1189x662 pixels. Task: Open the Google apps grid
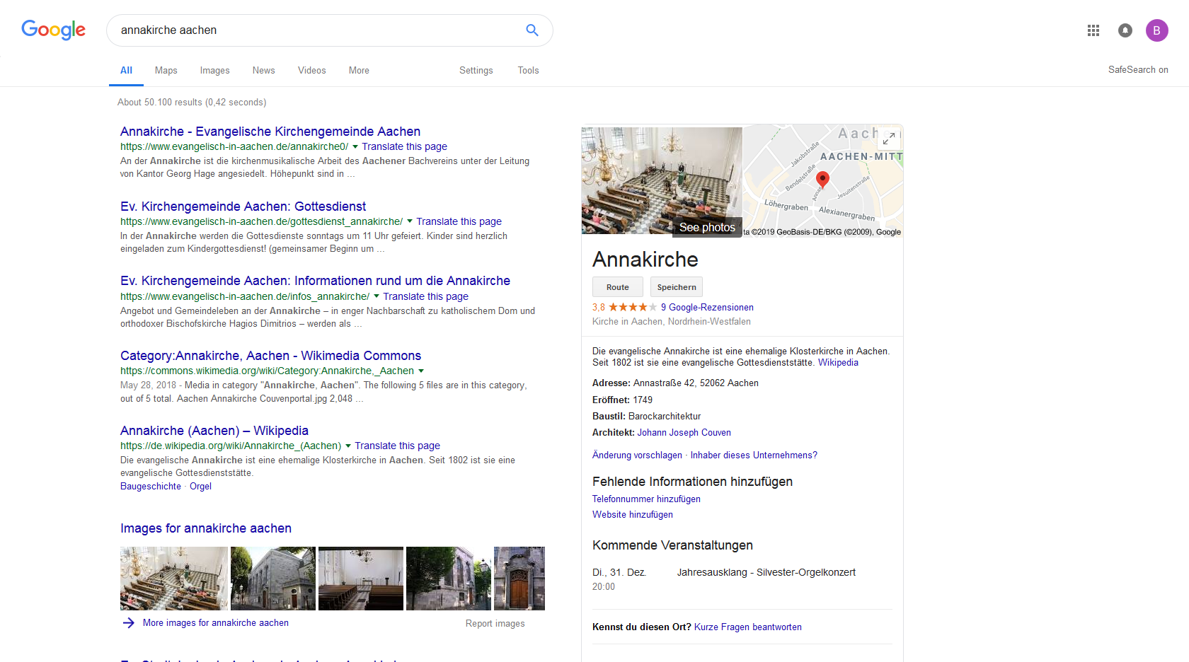[1093, 30]
